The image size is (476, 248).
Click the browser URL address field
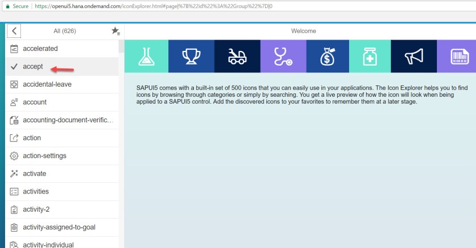(239, 6)
